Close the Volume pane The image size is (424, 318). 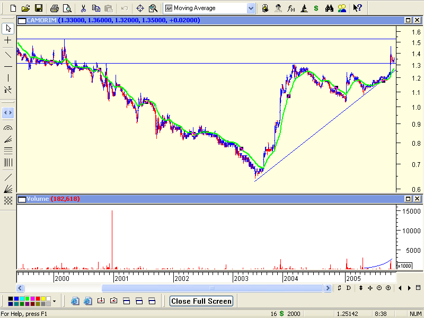pos(417,199)
